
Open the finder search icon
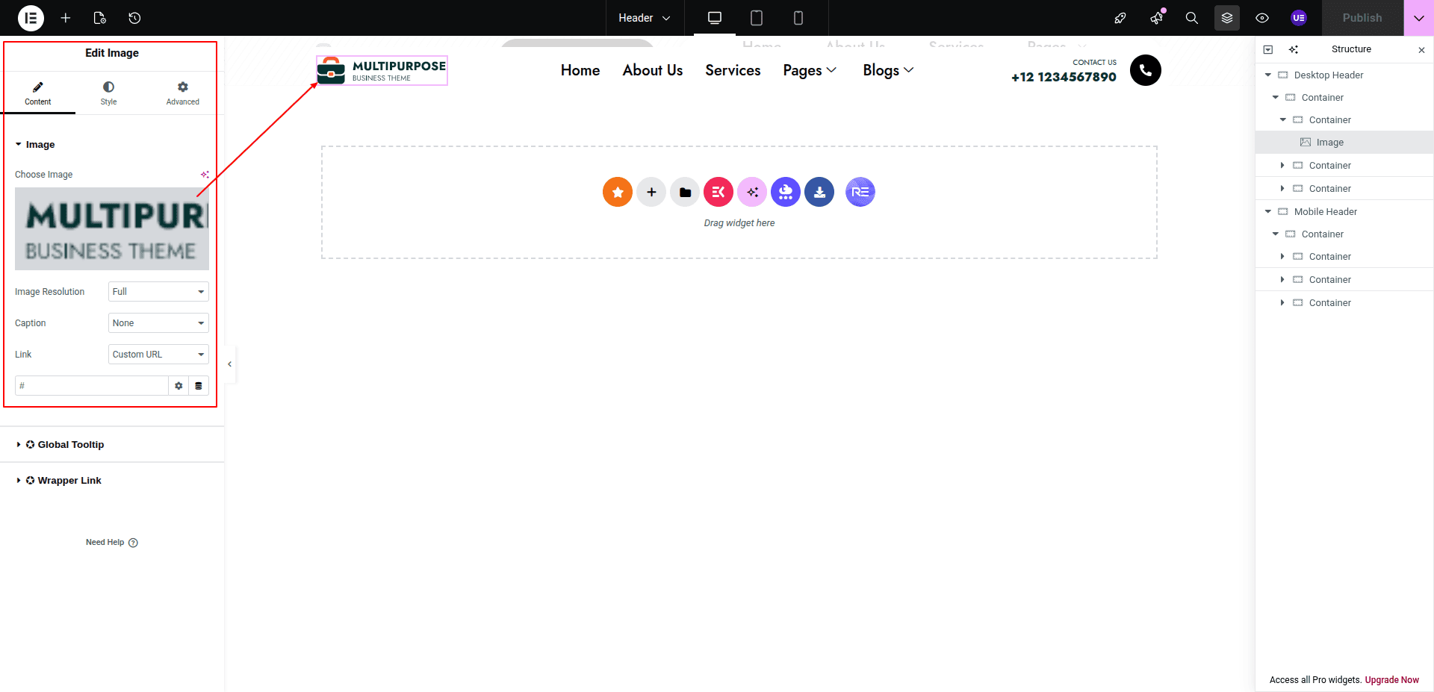pos(1192,18)
